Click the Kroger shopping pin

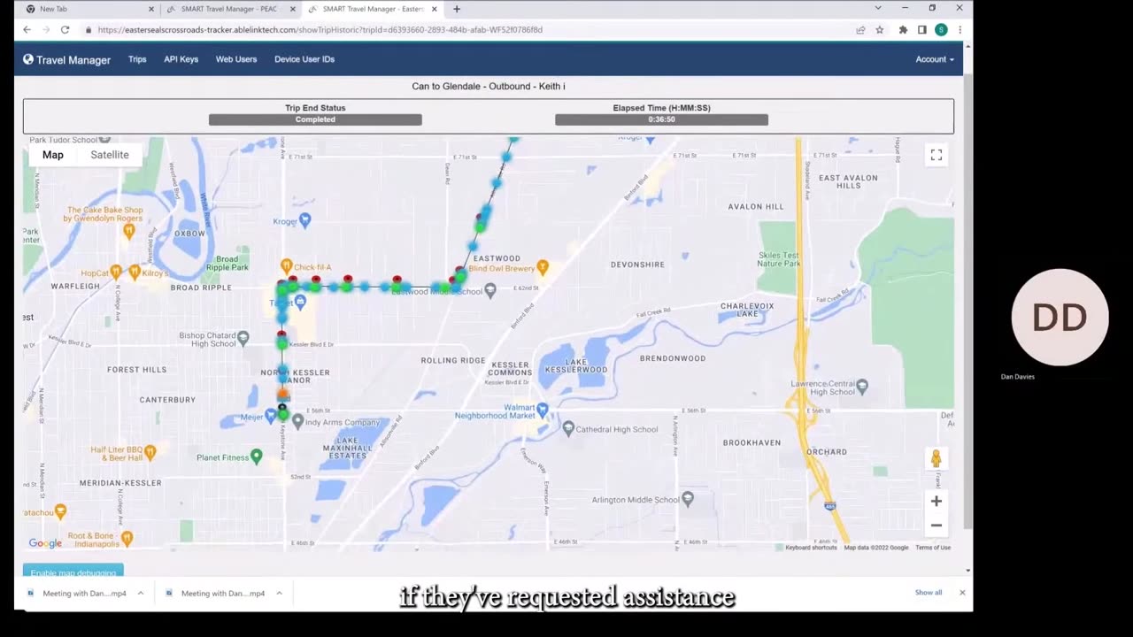pos(305,219)
